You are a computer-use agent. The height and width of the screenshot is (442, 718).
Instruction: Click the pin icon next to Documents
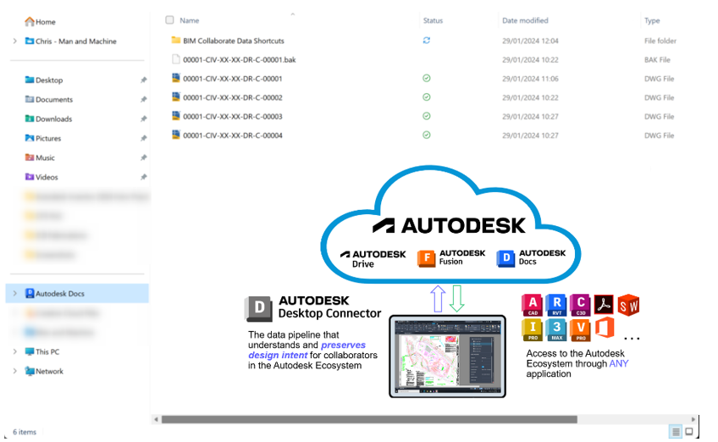tap(143, 99)
